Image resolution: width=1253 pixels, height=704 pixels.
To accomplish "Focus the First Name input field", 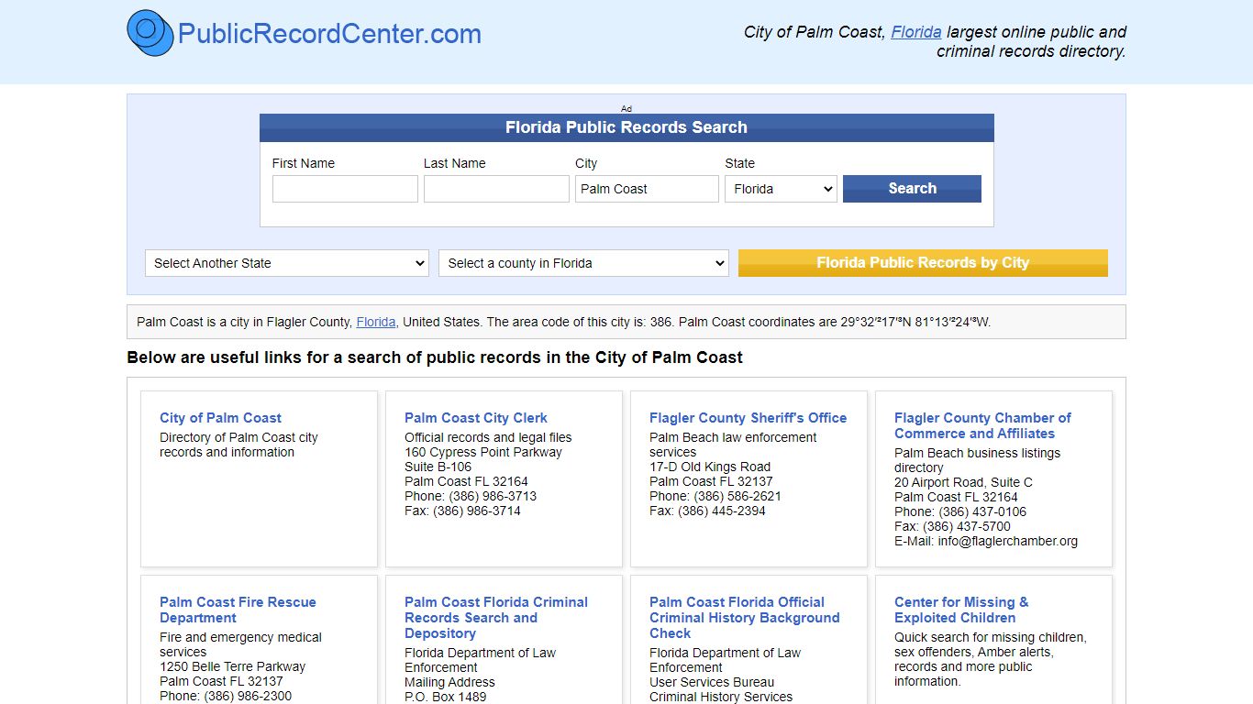I will pyautogui.click(x=345, y=189).
